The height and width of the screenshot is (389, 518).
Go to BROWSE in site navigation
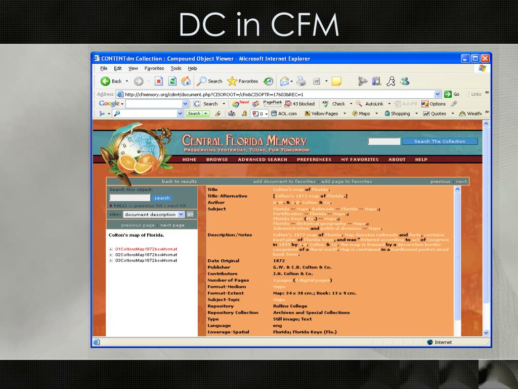point(217,160)
